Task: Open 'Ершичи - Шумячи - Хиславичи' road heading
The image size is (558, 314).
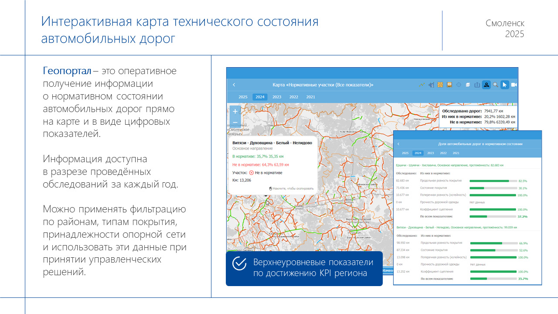Action: click(449, 165)
